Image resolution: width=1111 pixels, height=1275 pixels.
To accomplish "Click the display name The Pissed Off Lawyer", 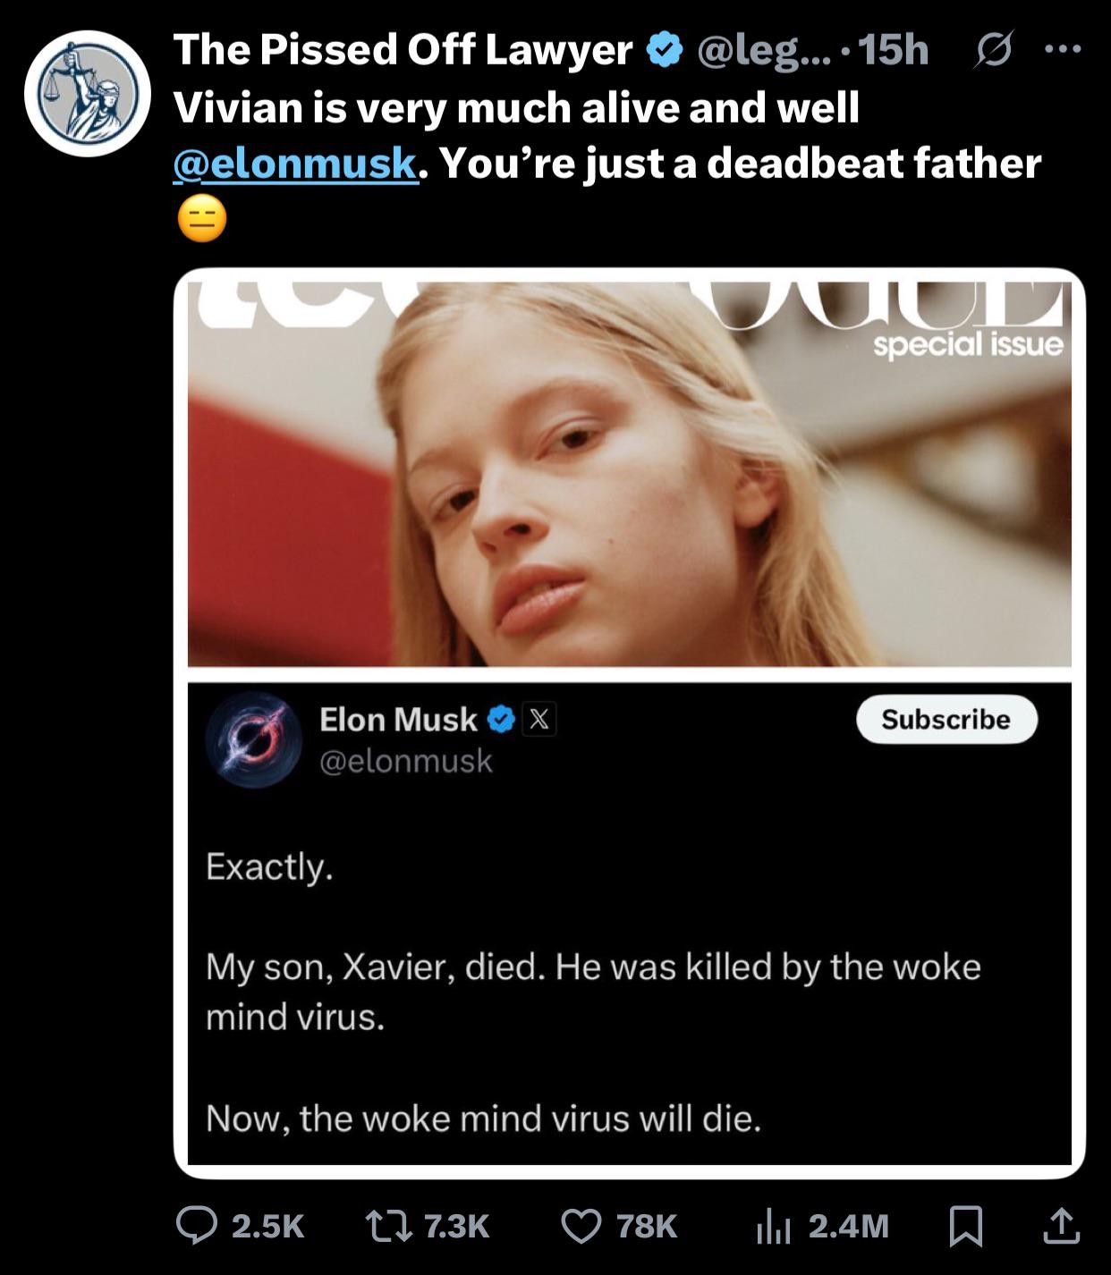I will [403, 50].
